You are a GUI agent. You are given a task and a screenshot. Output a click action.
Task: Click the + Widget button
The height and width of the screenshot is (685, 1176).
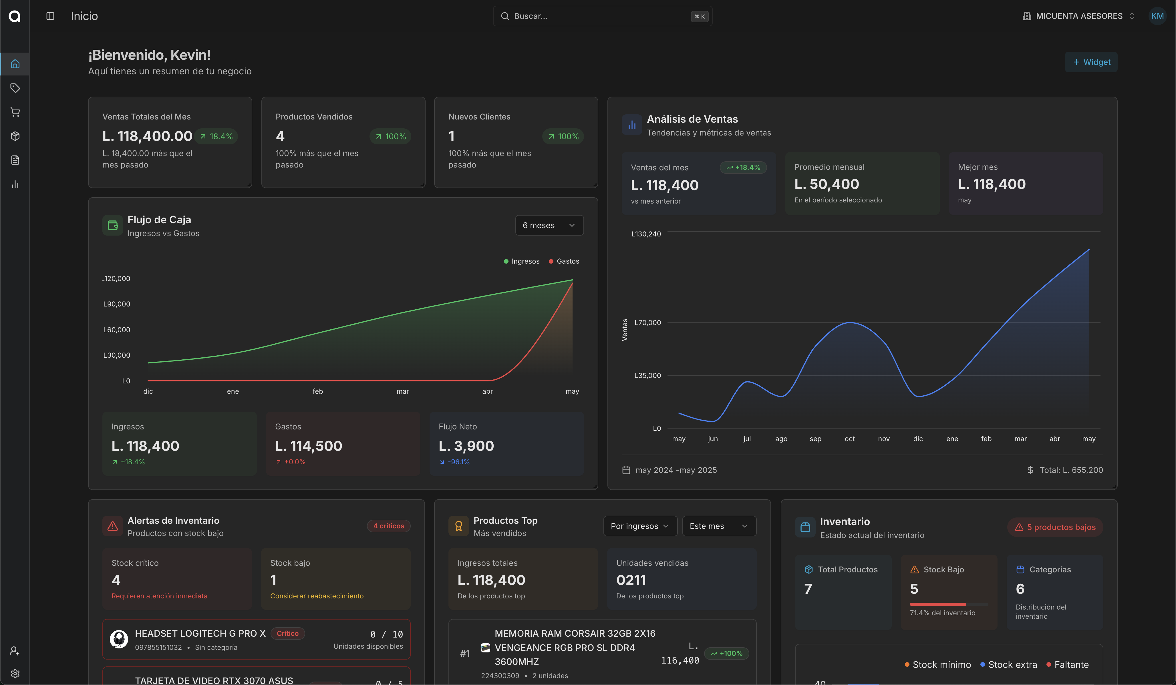point(1090,62)
